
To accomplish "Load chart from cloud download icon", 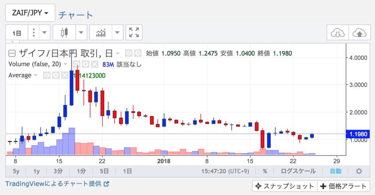I will [337, 32].
